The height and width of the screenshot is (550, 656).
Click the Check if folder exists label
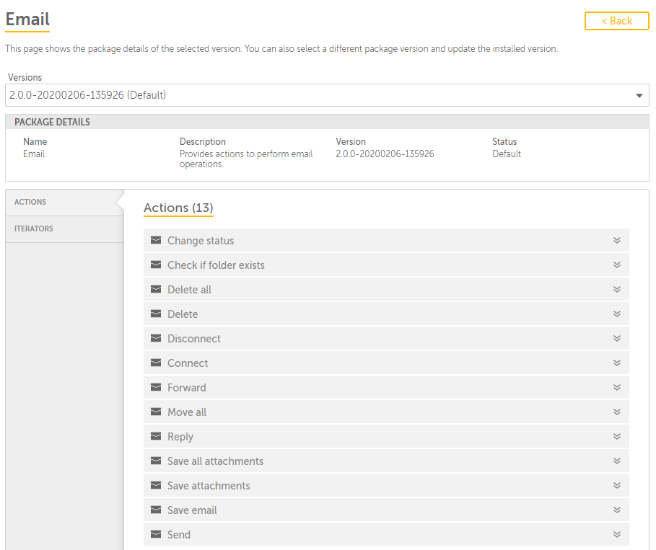pyautogui.click(x=216, y=265)
